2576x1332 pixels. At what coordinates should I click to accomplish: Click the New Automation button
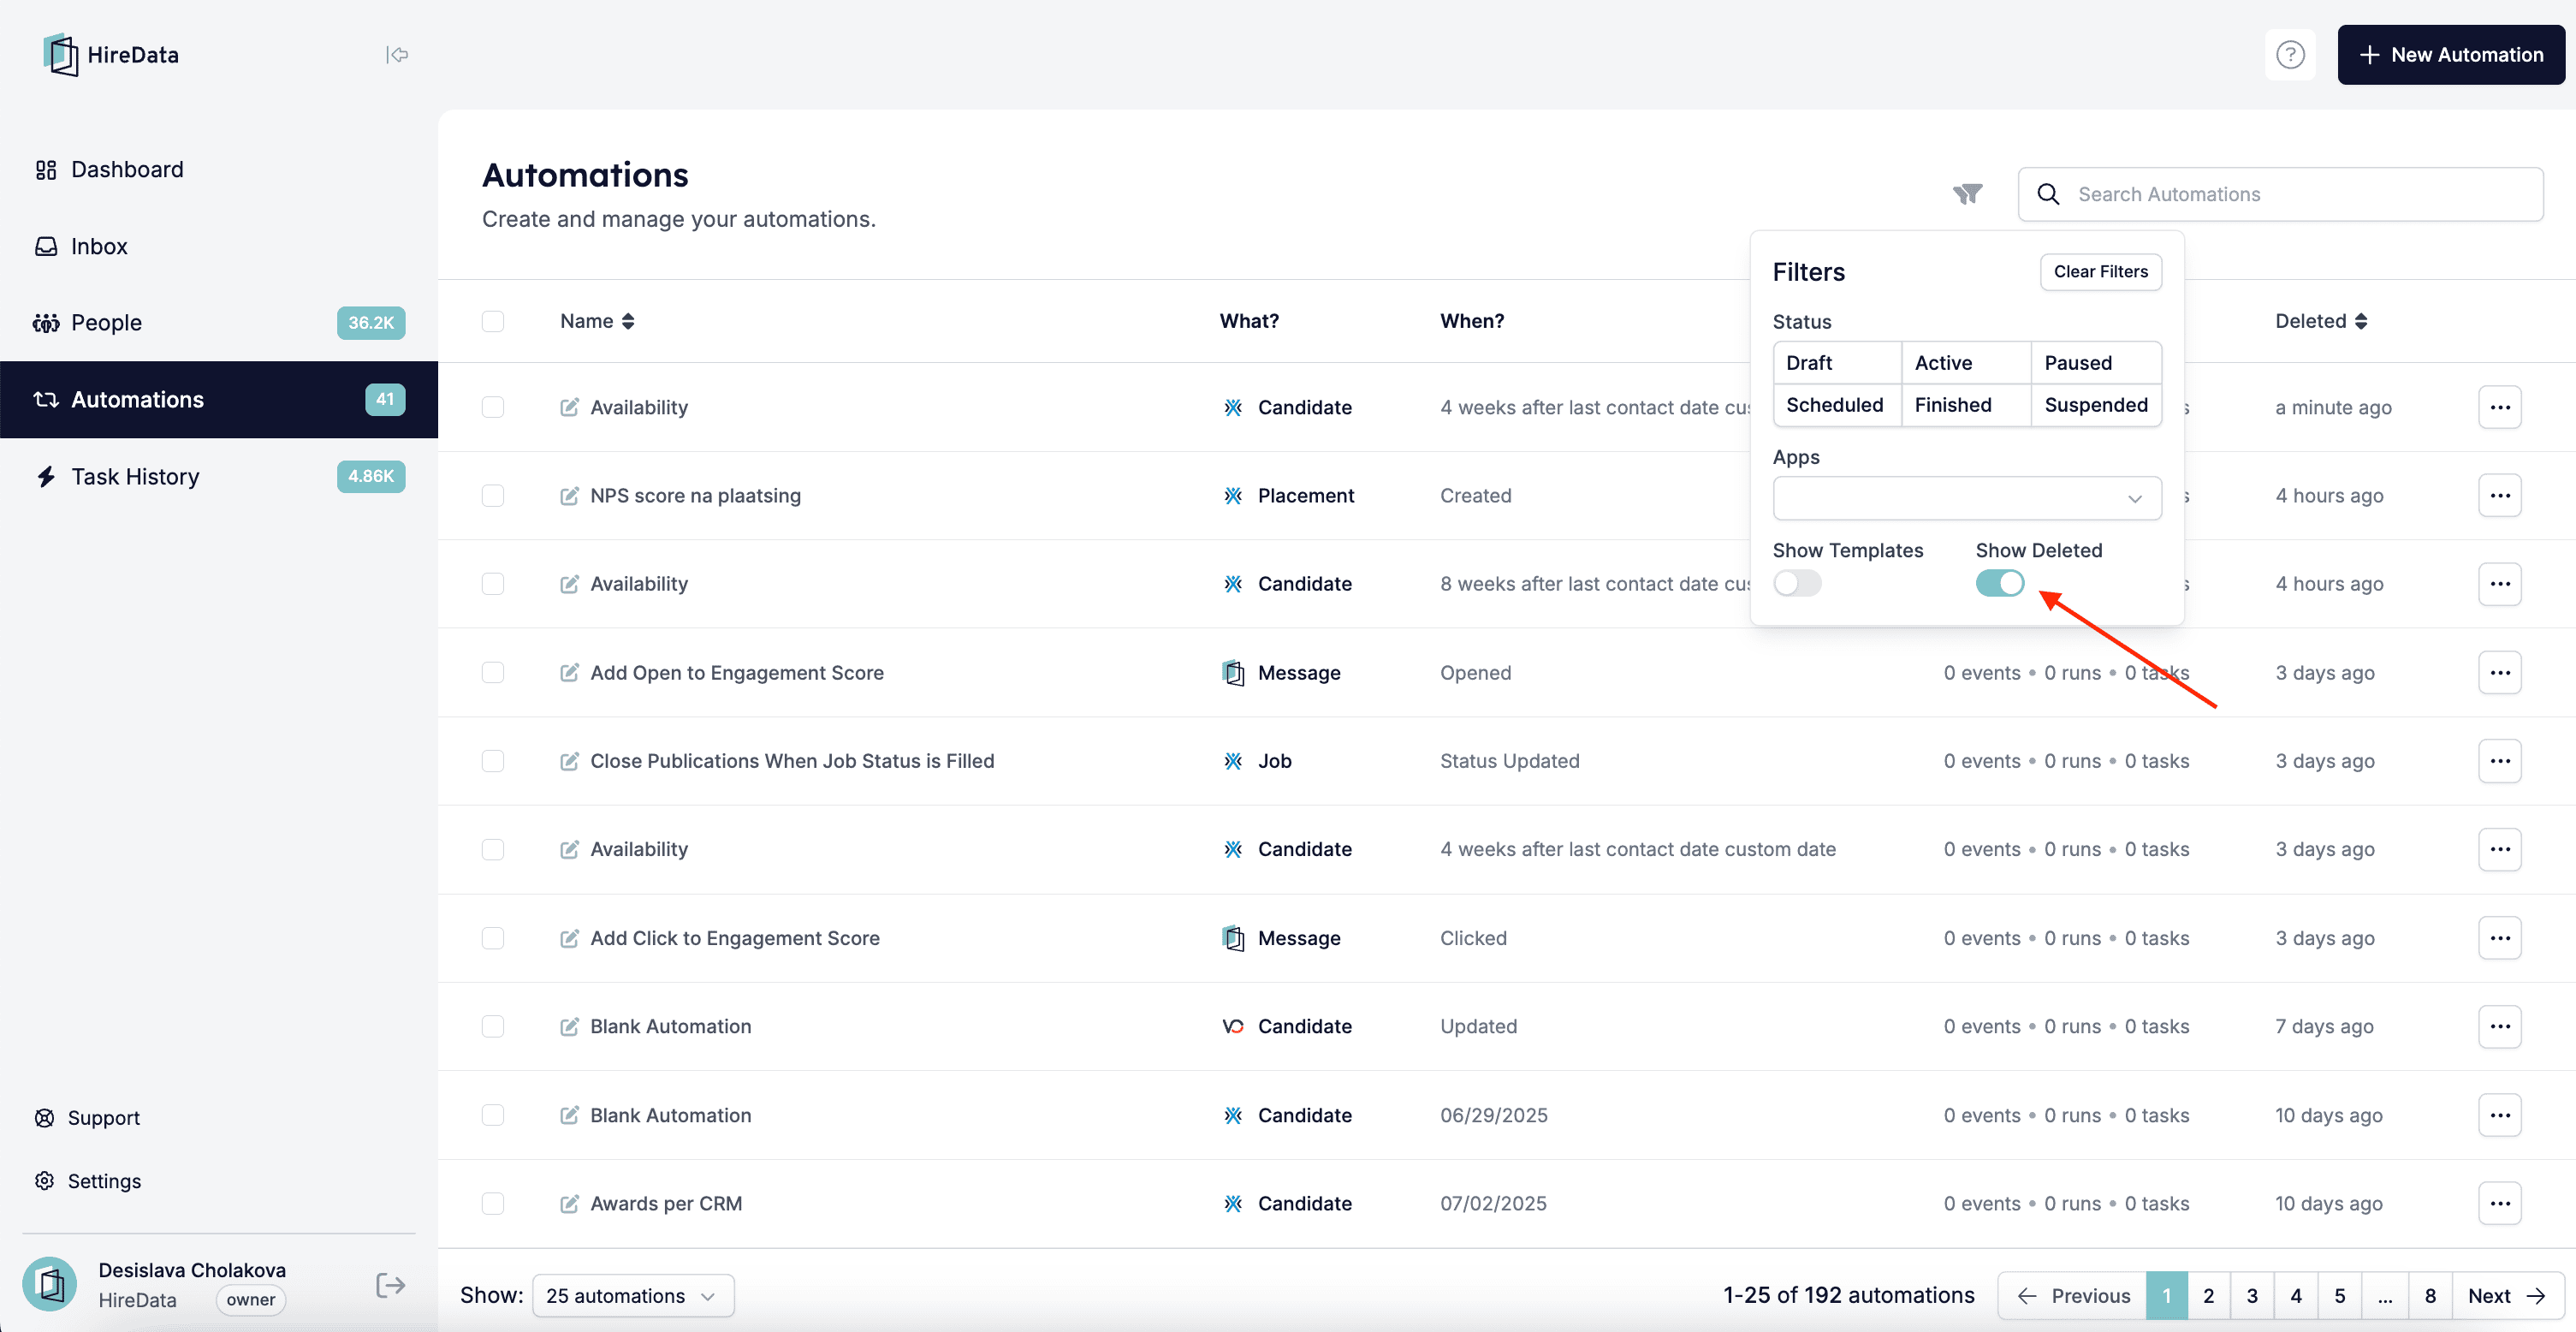[2450, 55]
